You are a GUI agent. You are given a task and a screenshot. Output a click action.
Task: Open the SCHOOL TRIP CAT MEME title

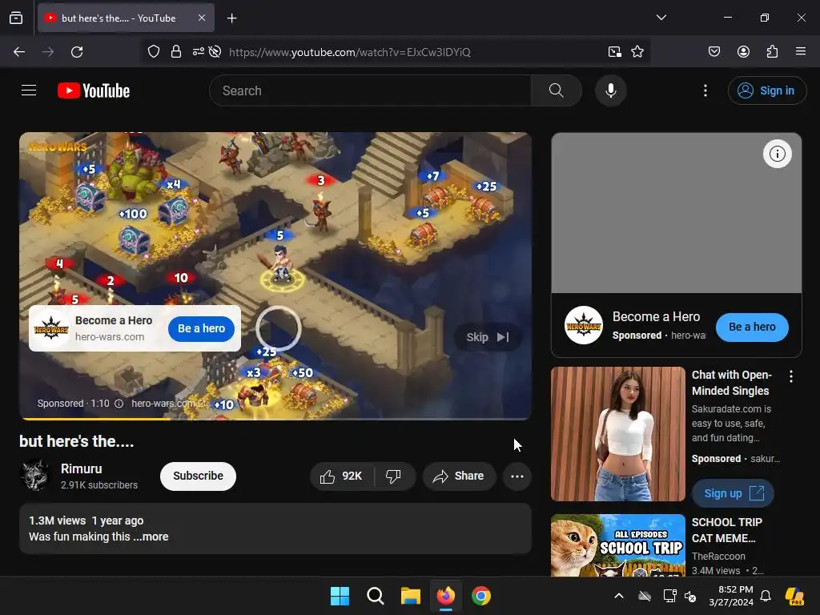727,530
